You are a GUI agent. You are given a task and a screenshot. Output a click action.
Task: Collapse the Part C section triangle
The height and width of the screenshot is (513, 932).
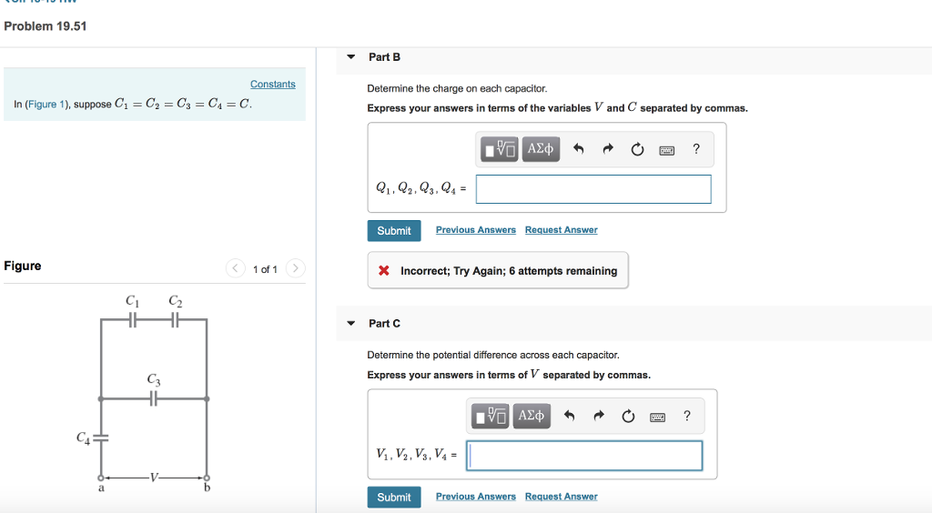point(351,324)
